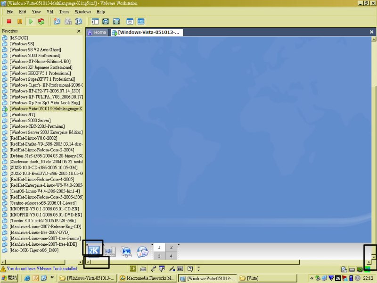377x283 pixels.
Task: Open the Edit menu
Action: click(23, 12)
